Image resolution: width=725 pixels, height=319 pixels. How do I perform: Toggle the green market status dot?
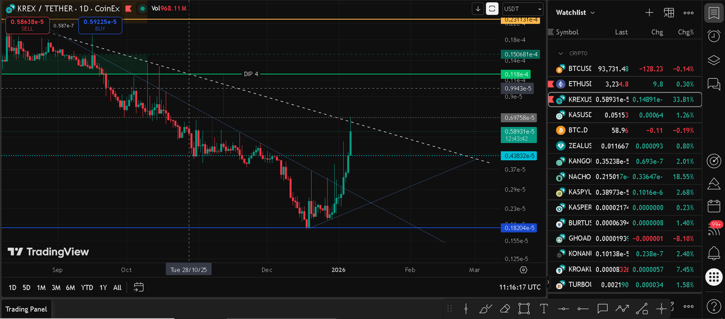tap(142, 9)
